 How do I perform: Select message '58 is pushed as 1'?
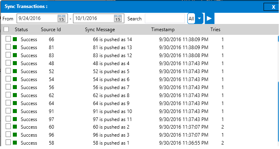pyautogui.click(x=111, y=143)
